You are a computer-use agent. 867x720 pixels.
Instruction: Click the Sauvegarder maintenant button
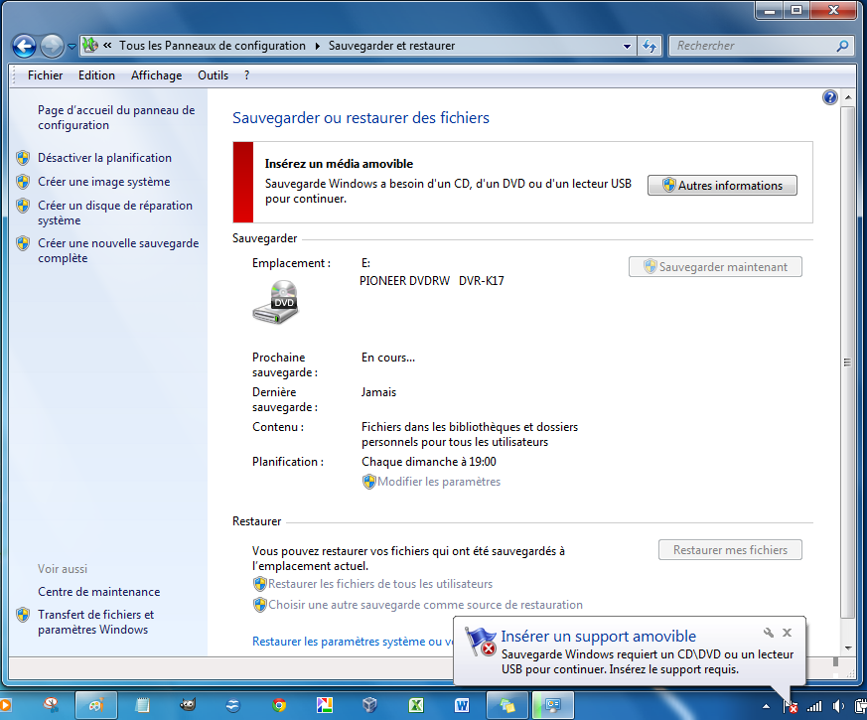coord(715,266)
